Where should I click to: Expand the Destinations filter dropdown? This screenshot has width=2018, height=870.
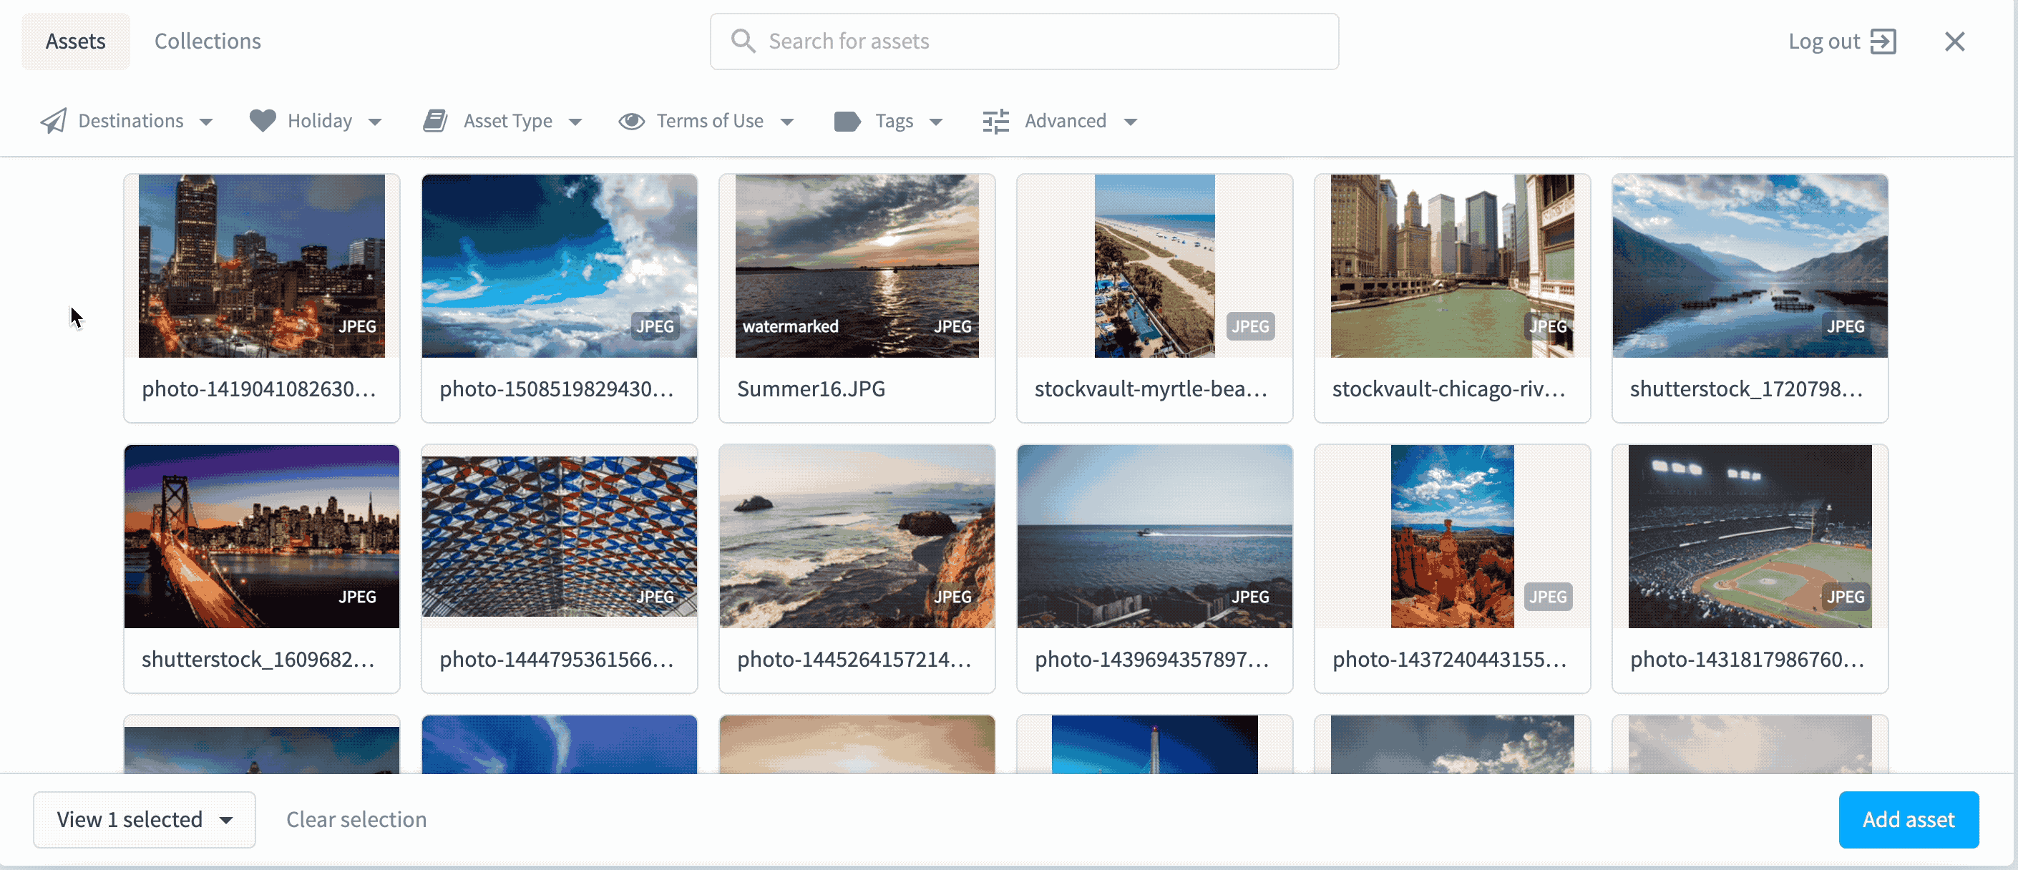pos(206,122)
